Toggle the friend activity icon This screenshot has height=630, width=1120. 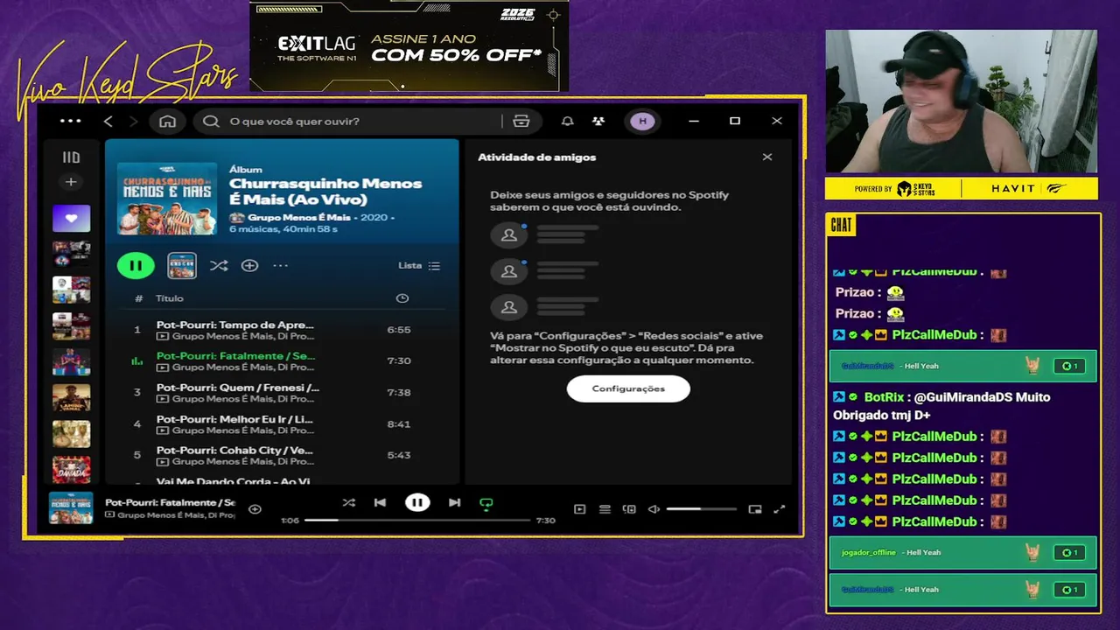click(598, 121)
